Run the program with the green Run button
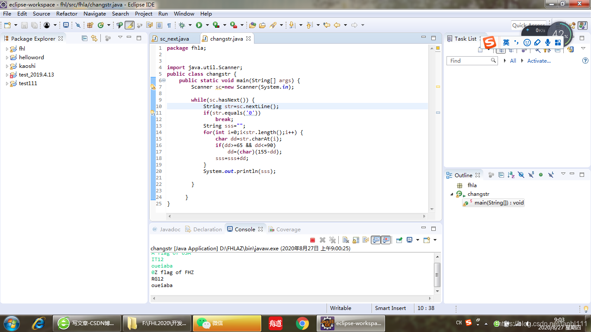The image size is (591, 332). (199, 25)
